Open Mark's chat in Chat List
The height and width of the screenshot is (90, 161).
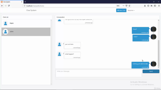point(26,23)
